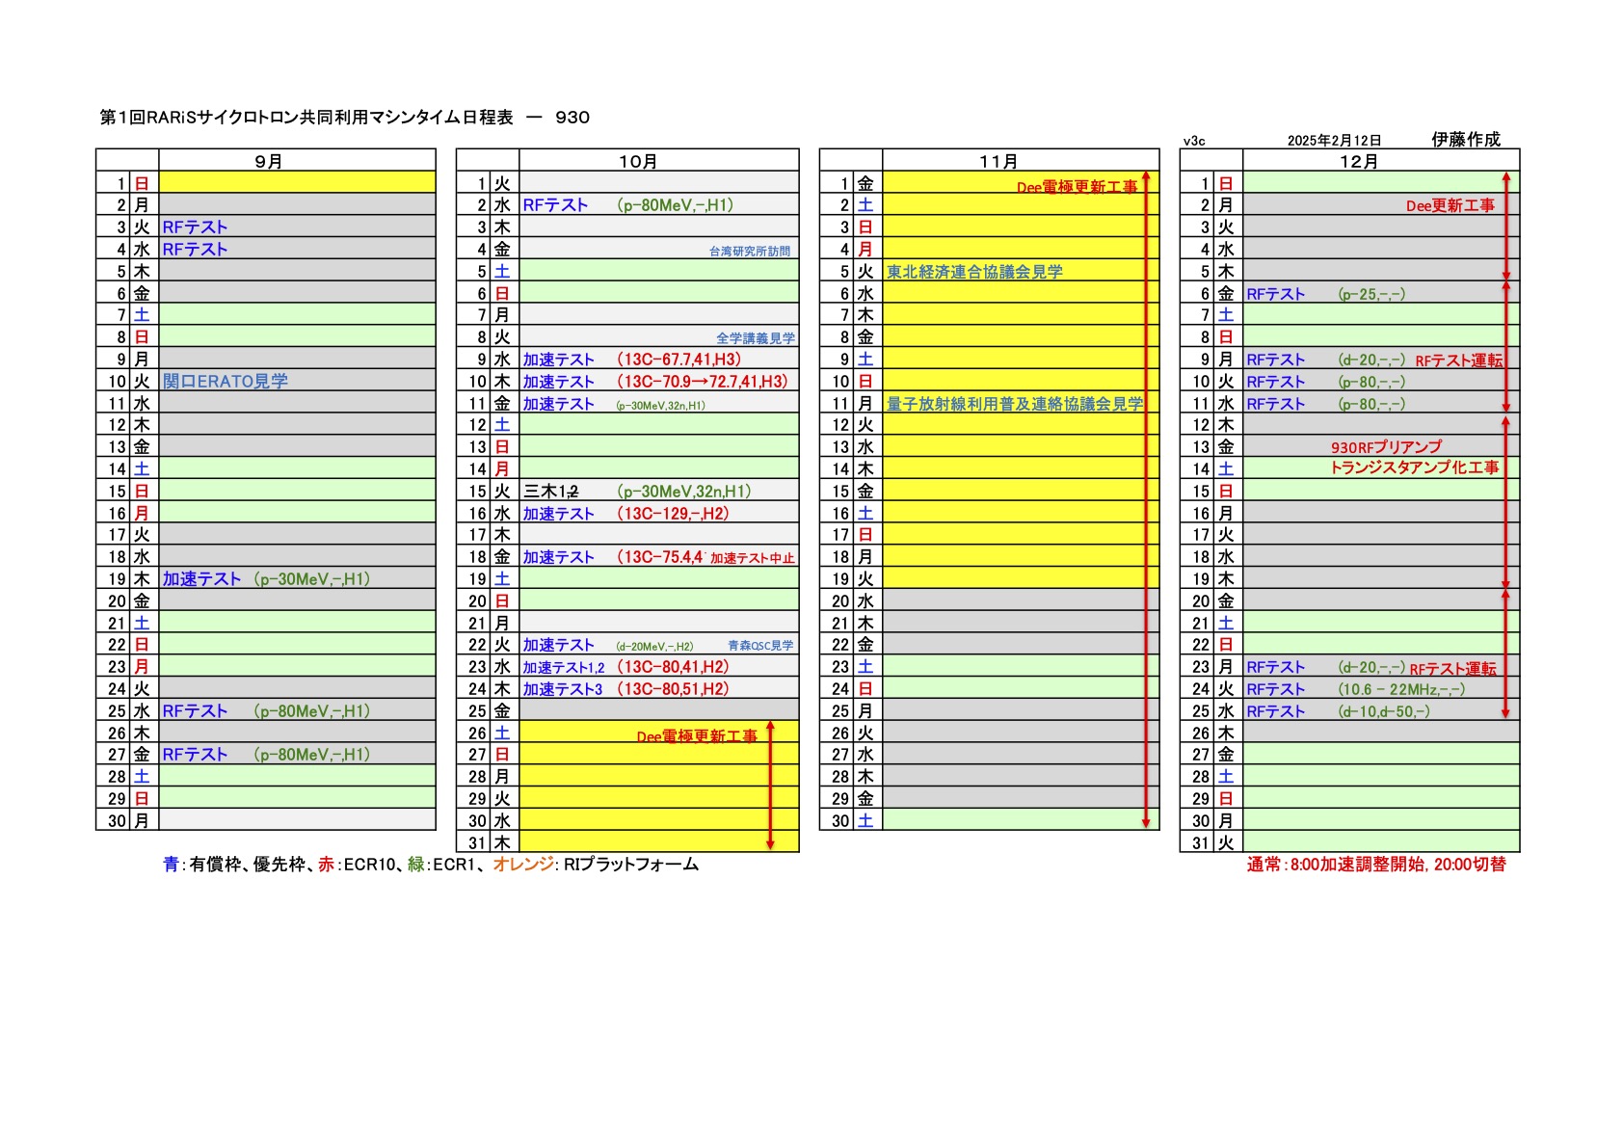This screenshot has width=1623, height=1147.
Task: Click RFテスト on September 3 row
Action: [195, 227]
